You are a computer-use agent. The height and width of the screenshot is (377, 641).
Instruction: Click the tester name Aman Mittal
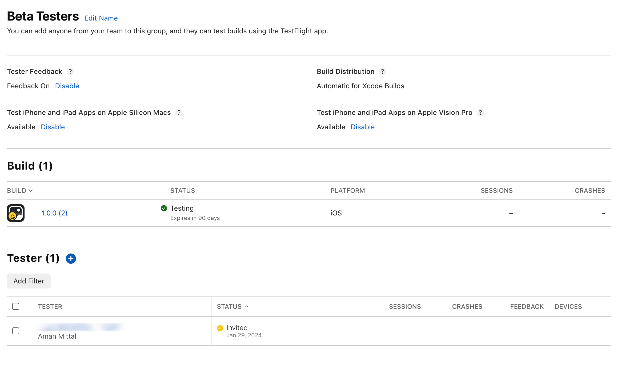point(57,336)
